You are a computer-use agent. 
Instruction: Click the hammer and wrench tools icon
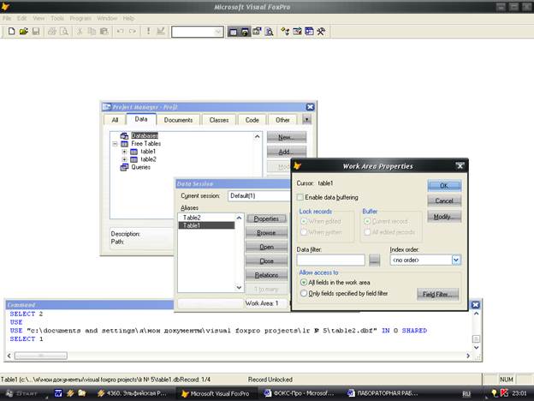tap(321, 32)
